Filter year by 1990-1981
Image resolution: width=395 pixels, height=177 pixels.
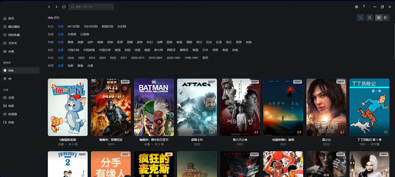click(x=191, y=58)
